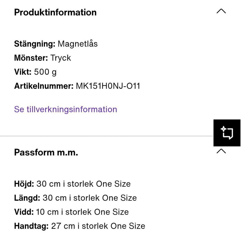Click the Produktinformation heading

click(55, 12)
